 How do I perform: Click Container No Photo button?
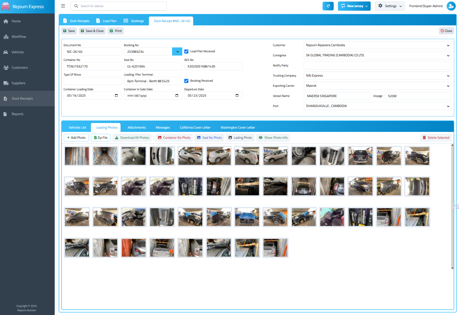(174, 138)
